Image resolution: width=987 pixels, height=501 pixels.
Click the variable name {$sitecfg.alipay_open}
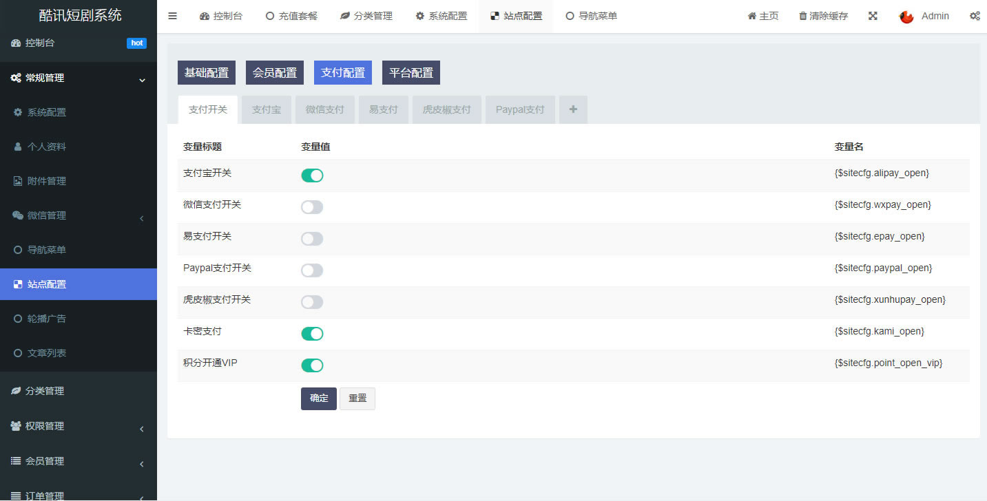click(882, 173)
